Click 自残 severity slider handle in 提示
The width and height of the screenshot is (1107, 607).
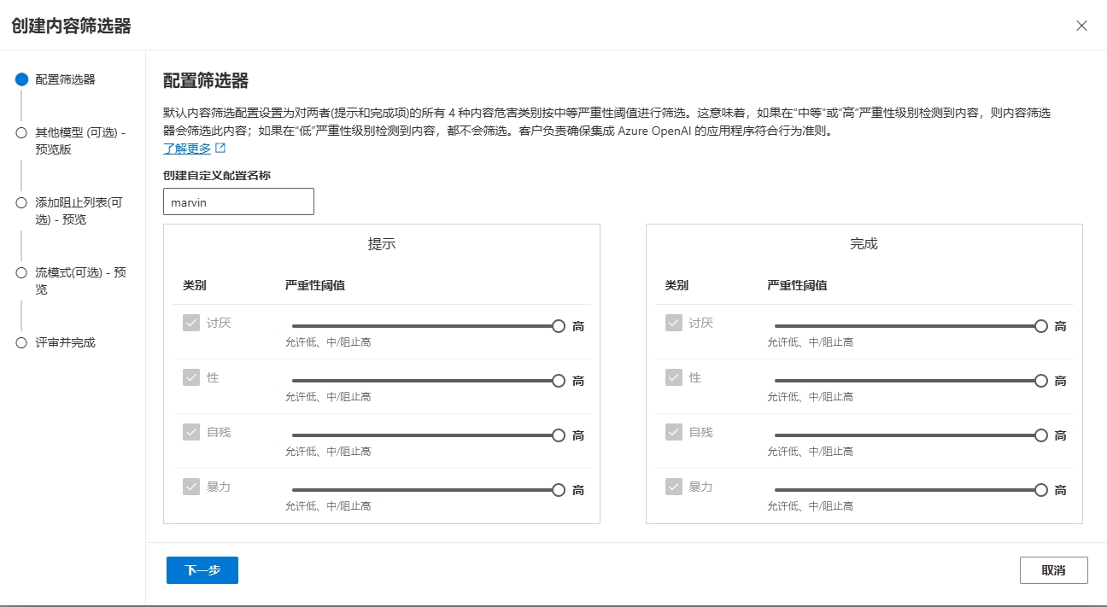(x=559, y=435)
